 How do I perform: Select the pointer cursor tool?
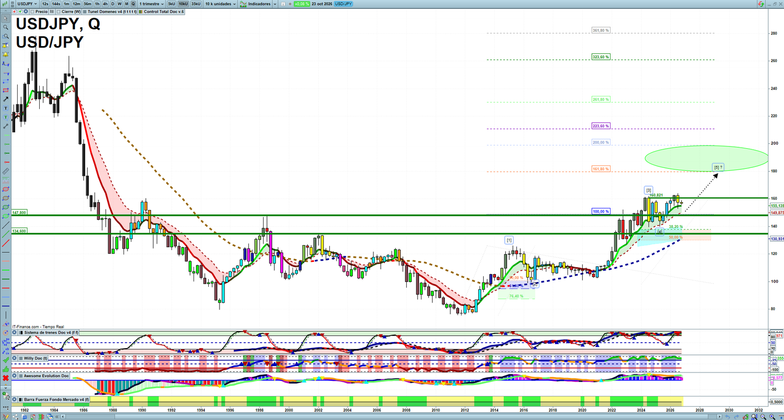6,18
